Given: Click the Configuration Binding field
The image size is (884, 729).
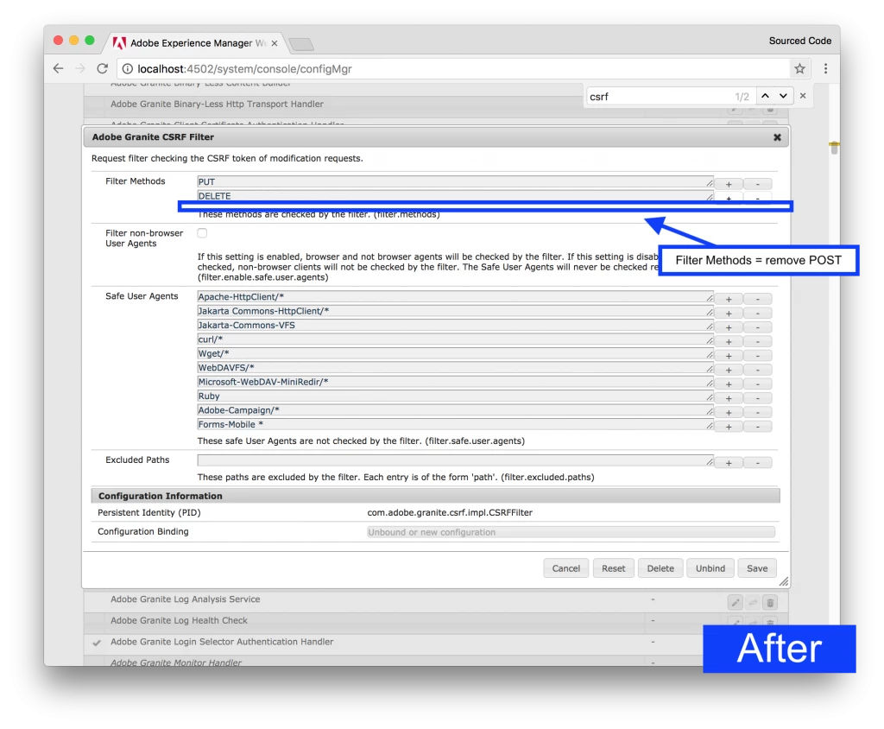Looking at the screenshot, I should [571, 532].
